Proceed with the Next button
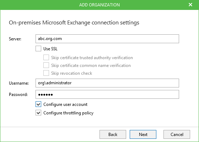199x142 pixels. 143,134
